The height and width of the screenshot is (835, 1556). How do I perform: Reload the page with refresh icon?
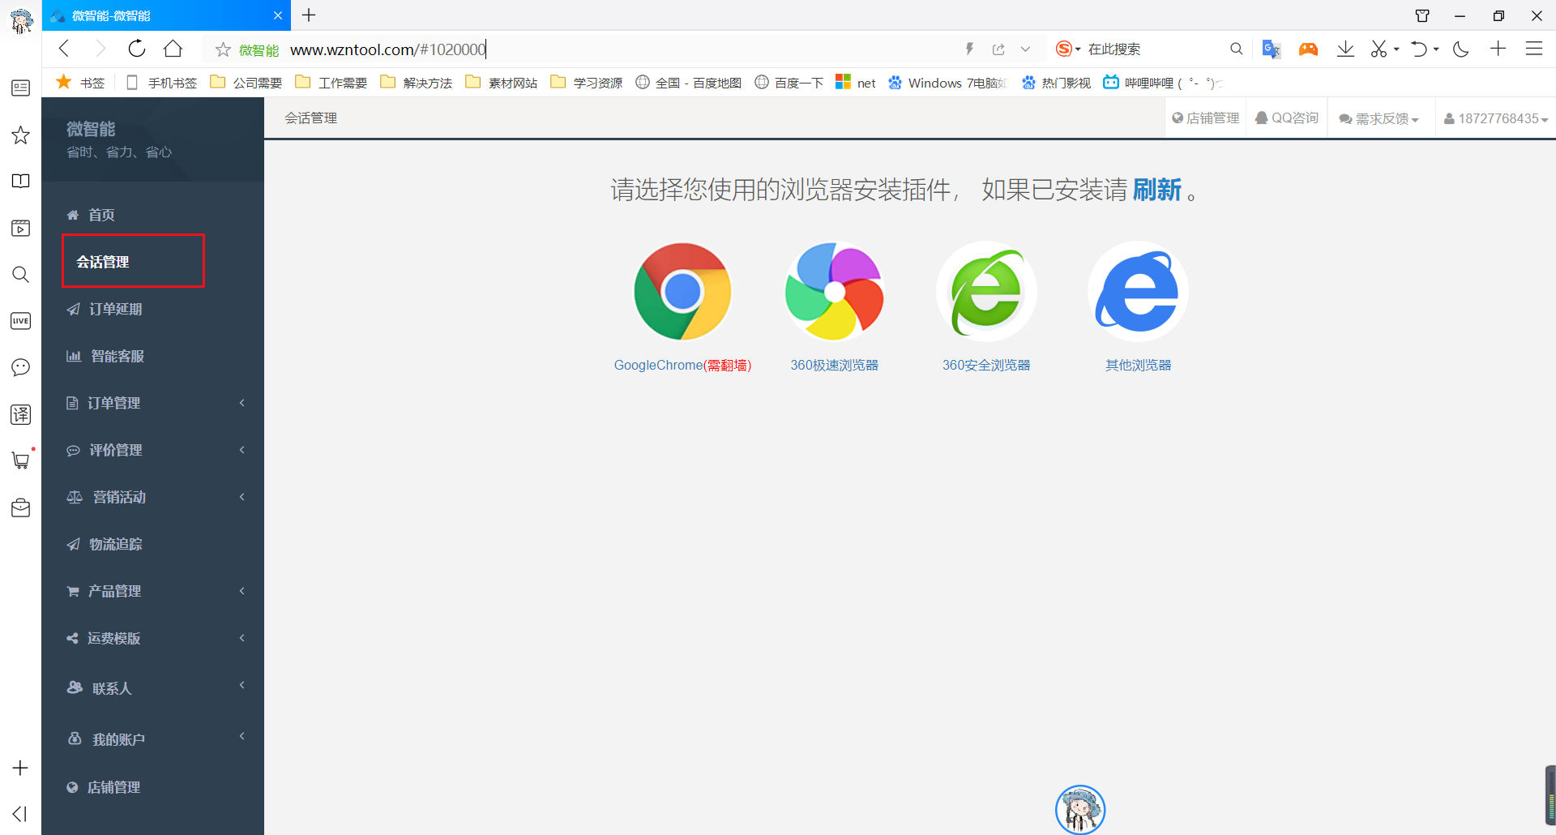pos(137,49)
